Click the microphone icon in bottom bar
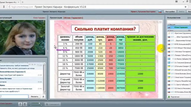The width and height of the screenshot is (191, 107). (20, 104)
